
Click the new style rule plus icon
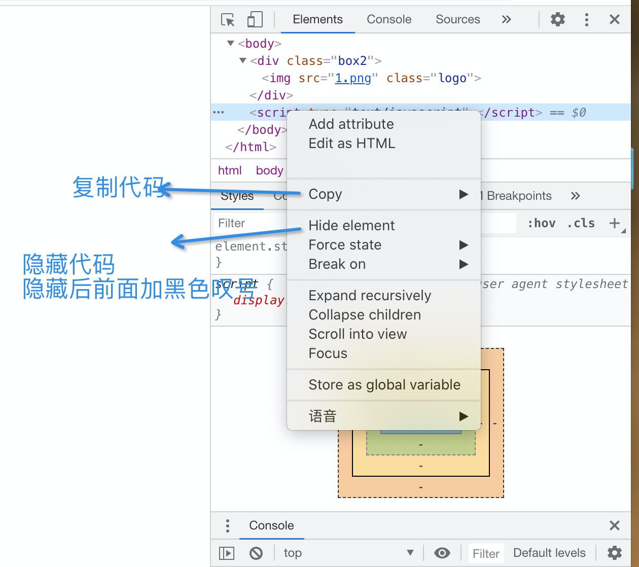(615, 223)
